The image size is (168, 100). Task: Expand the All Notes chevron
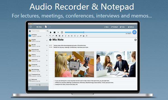point(47,36)
